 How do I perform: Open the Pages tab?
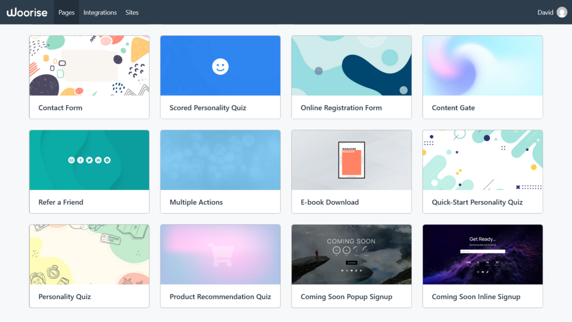66,12
